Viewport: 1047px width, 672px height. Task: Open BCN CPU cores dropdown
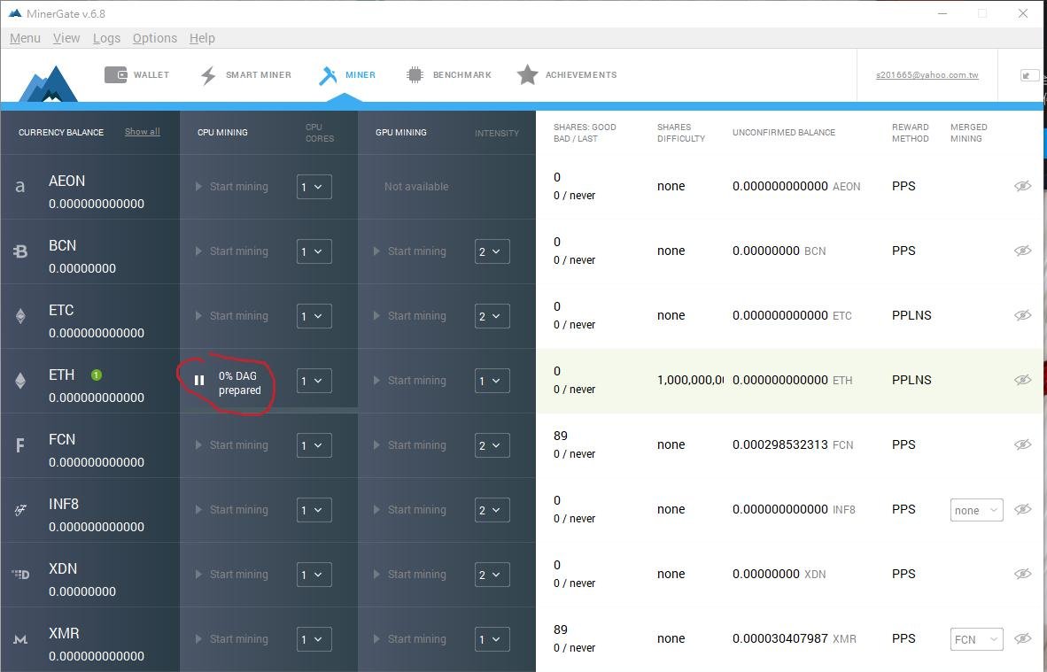[314, 251]
